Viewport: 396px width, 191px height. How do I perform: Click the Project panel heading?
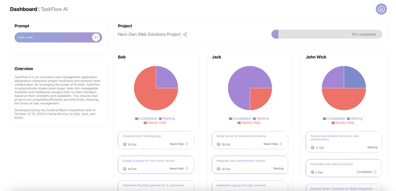125,26
